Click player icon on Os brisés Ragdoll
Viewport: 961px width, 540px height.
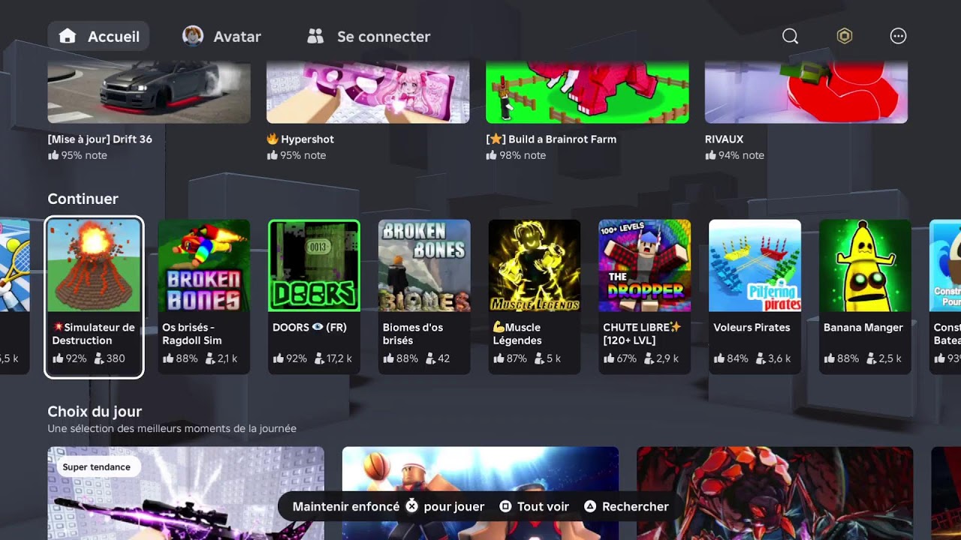pyautogui.click(x=210, y=358)
